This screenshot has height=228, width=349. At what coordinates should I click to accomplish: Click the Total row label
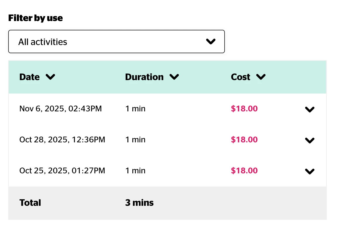(x=30, y=203)
